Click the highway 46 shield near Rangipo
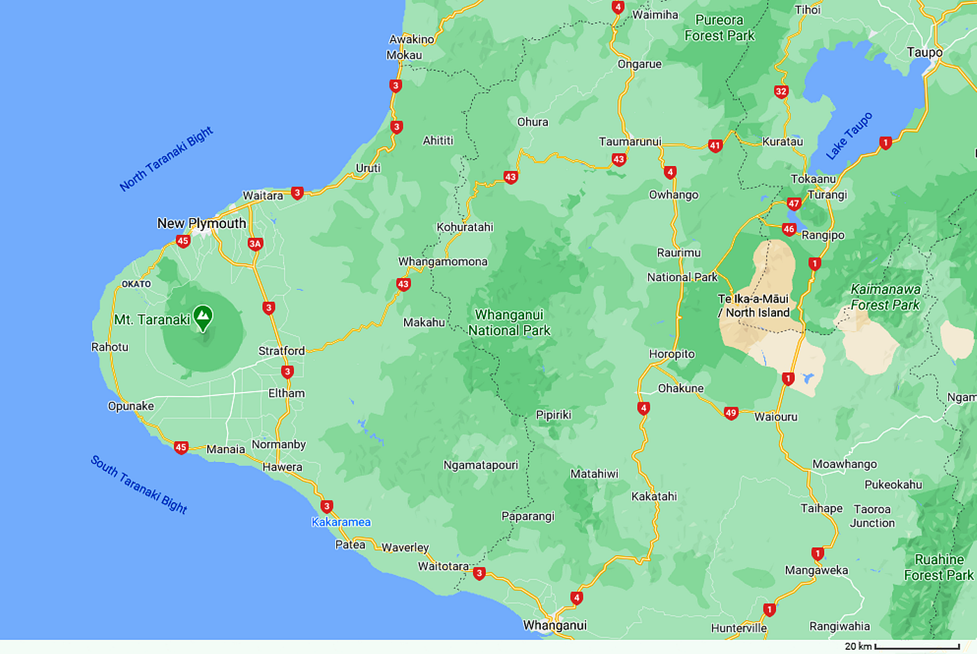This screenshot has height=654, width=977. tap(789, 229)
